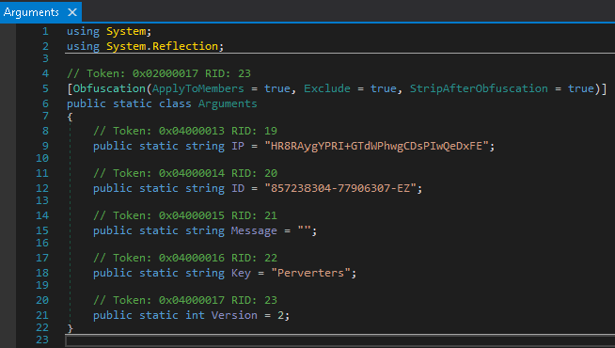Image resolution: width=615 pixels, height=348 pixels.
Task: Click System.Reflection namespace on line 2
Action: [x=162, y=46]
